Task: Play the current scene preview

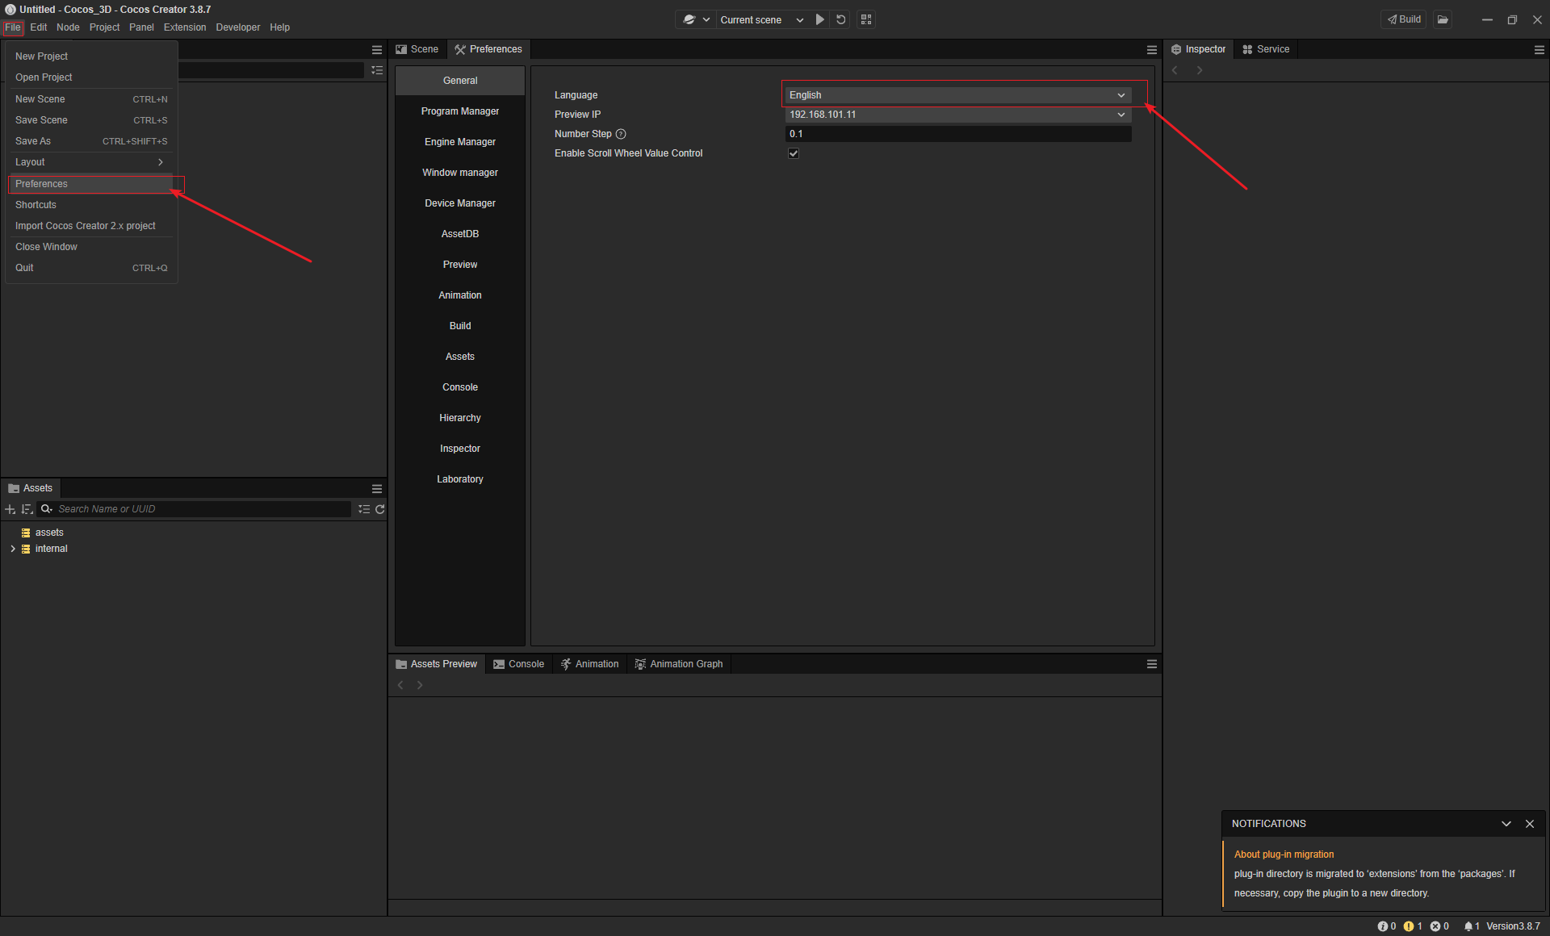Action: pyautogui.click(x=819, y=19)
